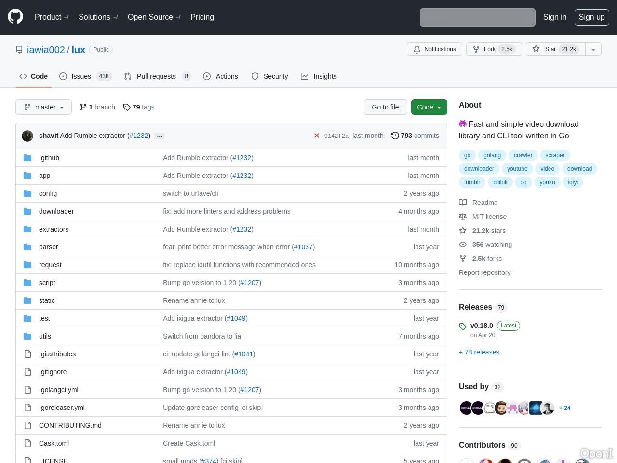The height and width of the screenshot is (463, 617).
Task: Open the star lists dropdown arrow
Action: pyautogui.click(x=593, y=49)
